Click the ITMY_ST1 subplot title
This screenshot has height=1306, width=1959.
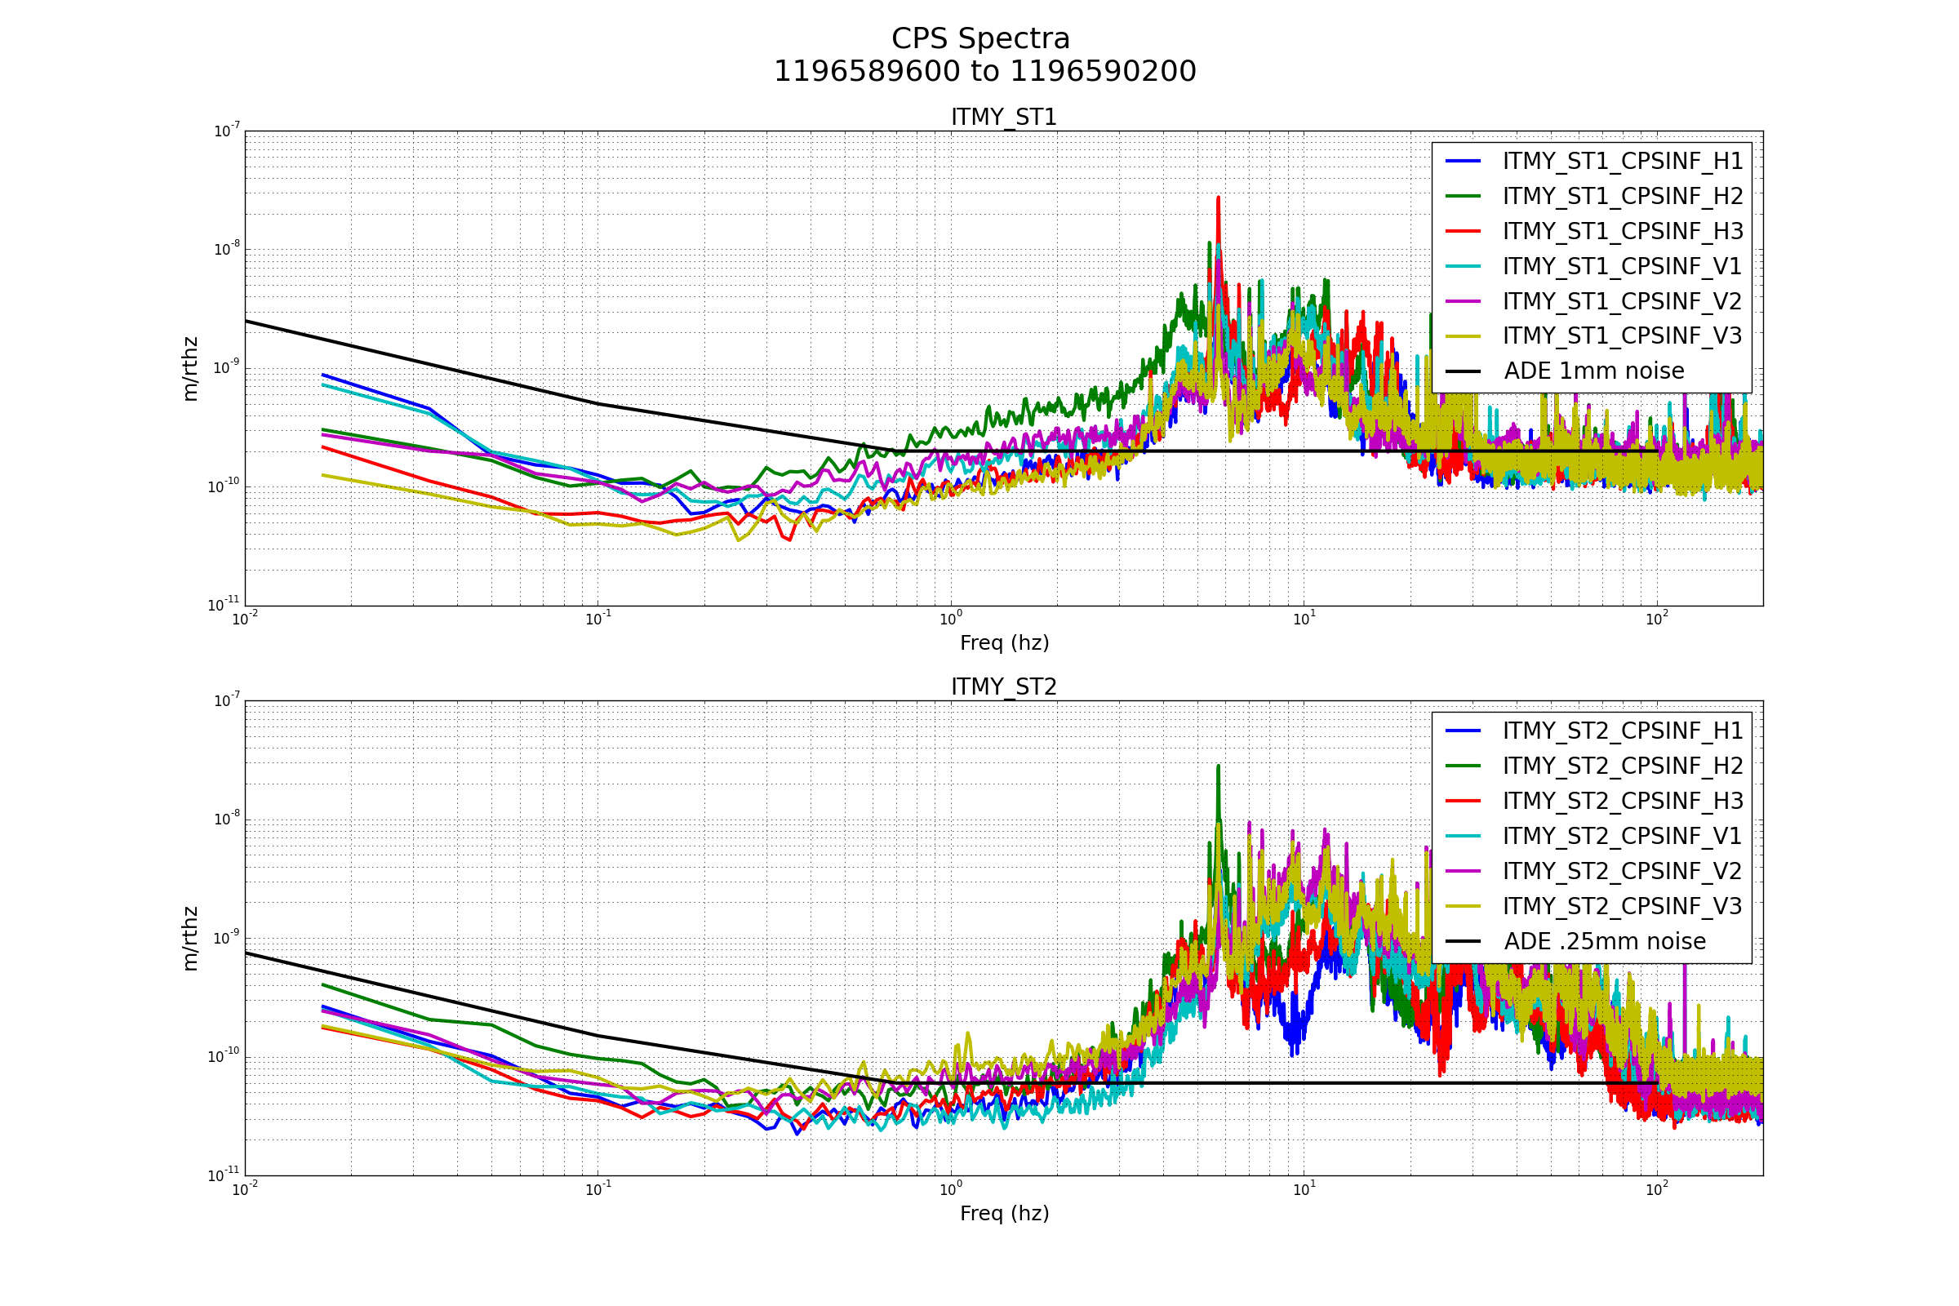1004,118
